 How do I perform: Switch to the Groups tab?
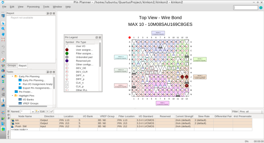pyautogui.click(x=12, y=66)
